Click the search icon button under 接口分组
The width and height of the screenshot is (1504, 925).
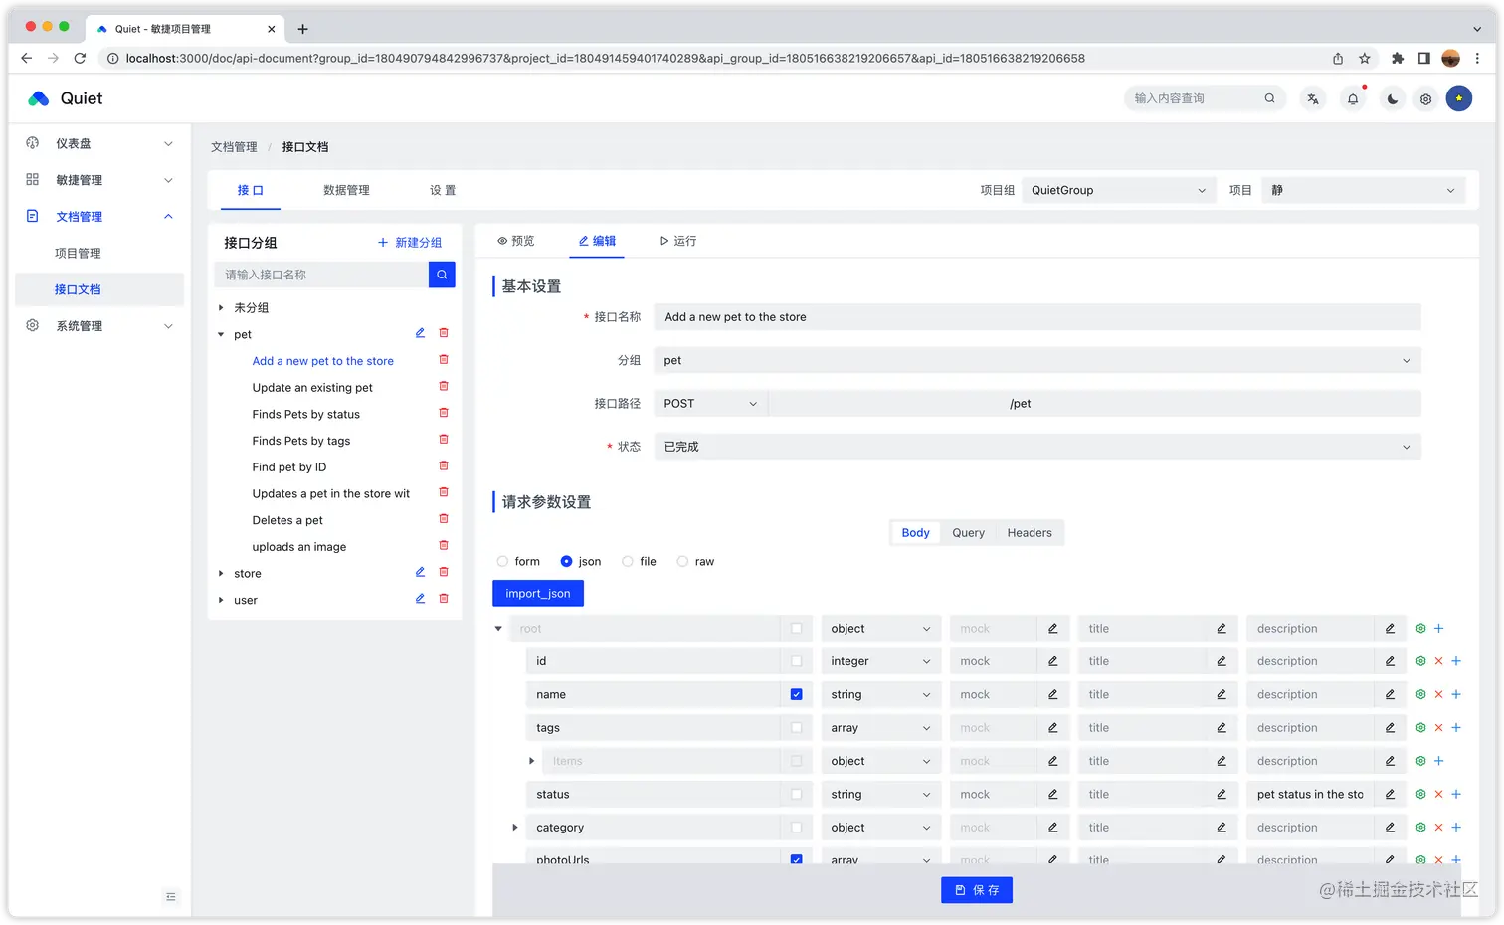(442, 275)
